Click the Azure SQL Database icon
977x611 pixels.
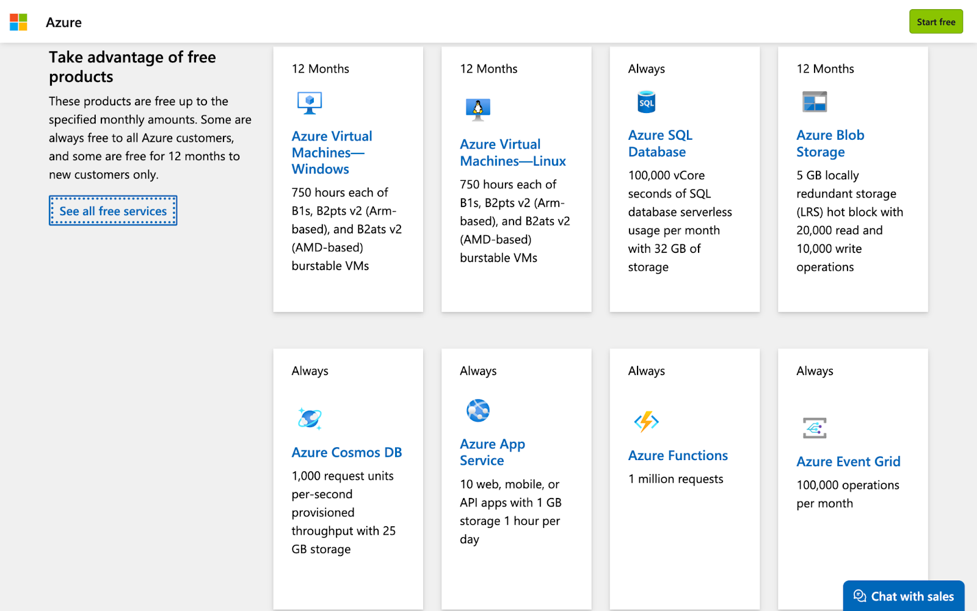[x=646, y=102]
